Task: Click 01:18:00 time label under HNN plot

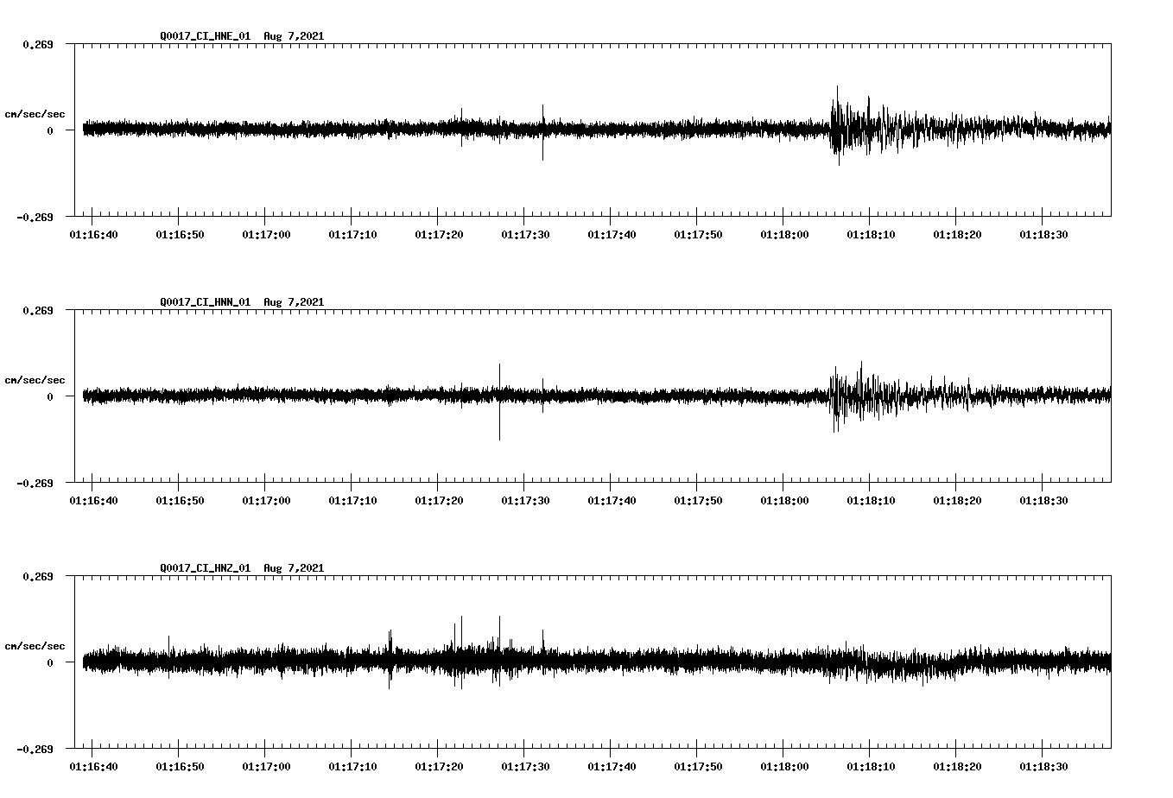Action: [784, 501]
